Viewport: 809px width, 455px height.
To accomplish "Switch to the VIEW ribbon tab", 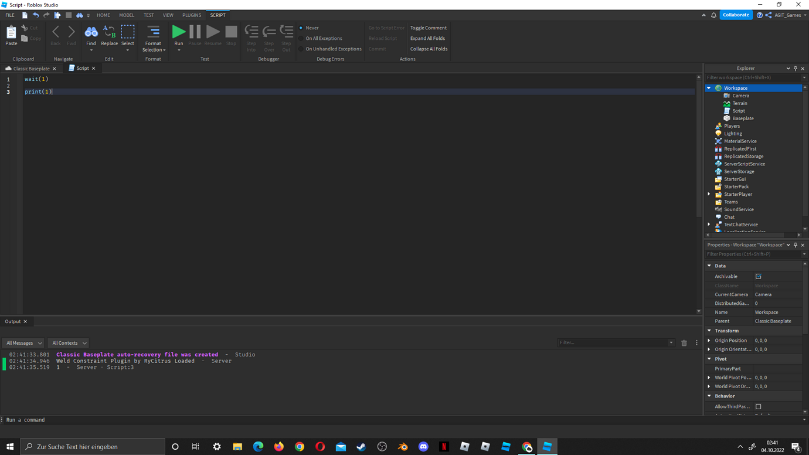I will coord(168,15).
